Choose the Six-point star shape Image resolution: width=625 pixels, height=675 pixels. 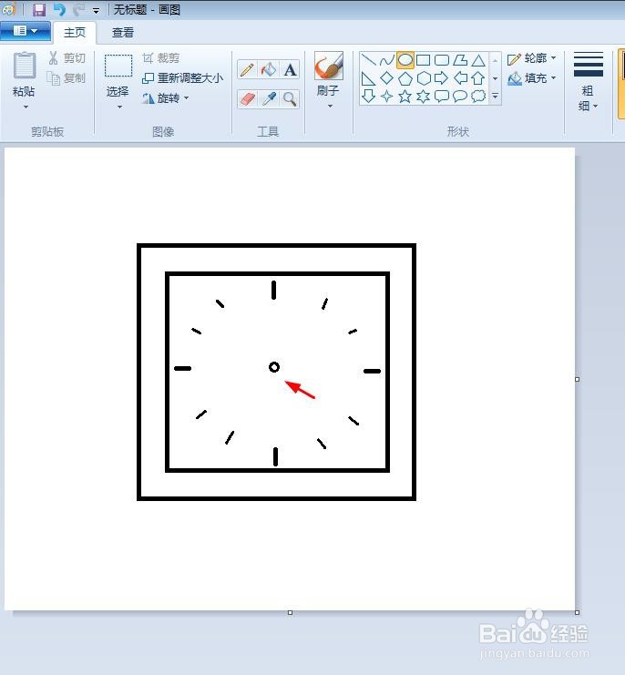[423, 96]
